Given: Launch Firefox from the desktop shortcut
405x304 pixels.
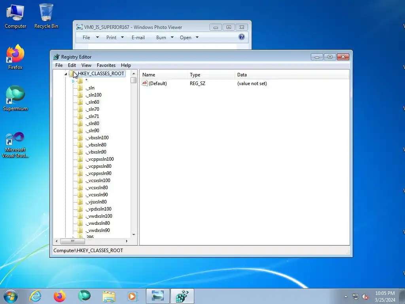Looking at the screenshot, I should [x=15, y=57].
